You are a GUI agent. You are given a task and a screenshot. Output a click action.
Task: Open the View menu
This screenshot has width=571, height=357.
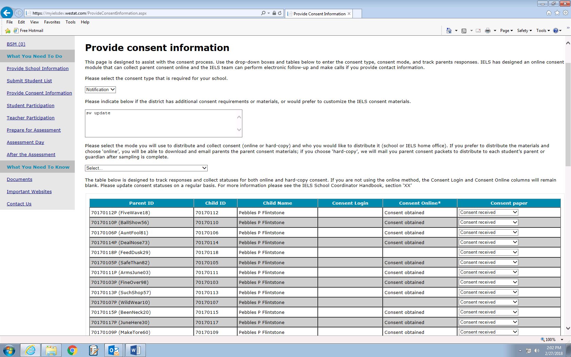[34, 22]
